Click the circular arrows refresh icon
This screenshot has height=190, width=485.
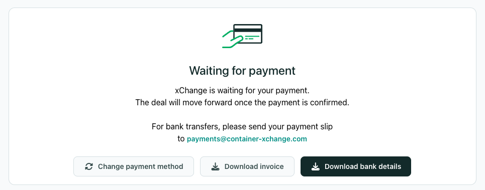(89, 166)
